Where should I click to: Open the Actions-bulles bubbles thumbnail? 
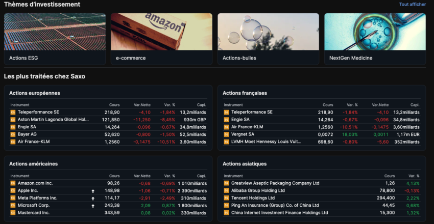[x=268, y=32]
